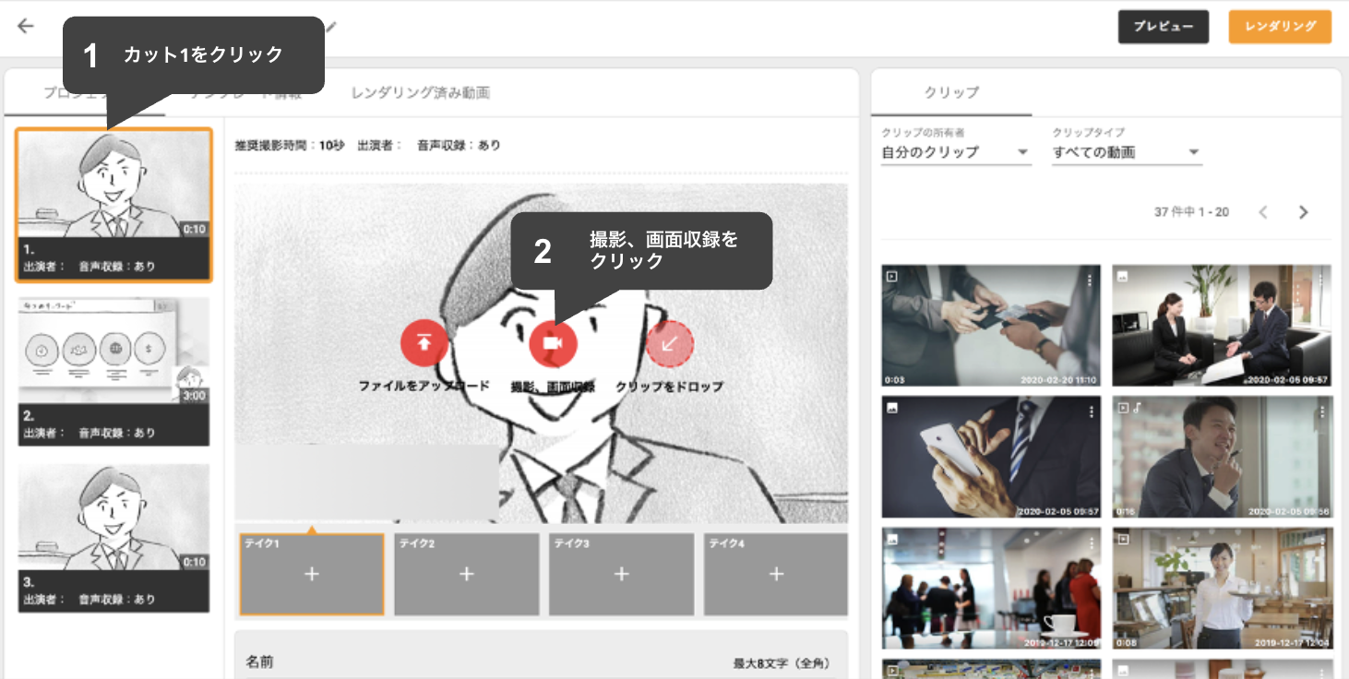The height and width of the screenshot is (679, 1349).
Task: Open three-dot menu on business card clip
Action: pyautogui.click(x=1090, y=280)
